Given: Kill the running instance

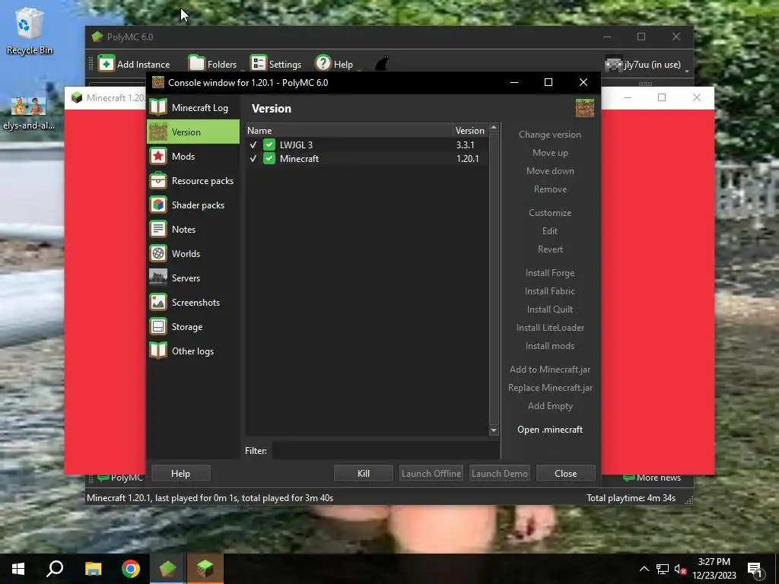Looking at the screenshot, I should tap(363, 473).
